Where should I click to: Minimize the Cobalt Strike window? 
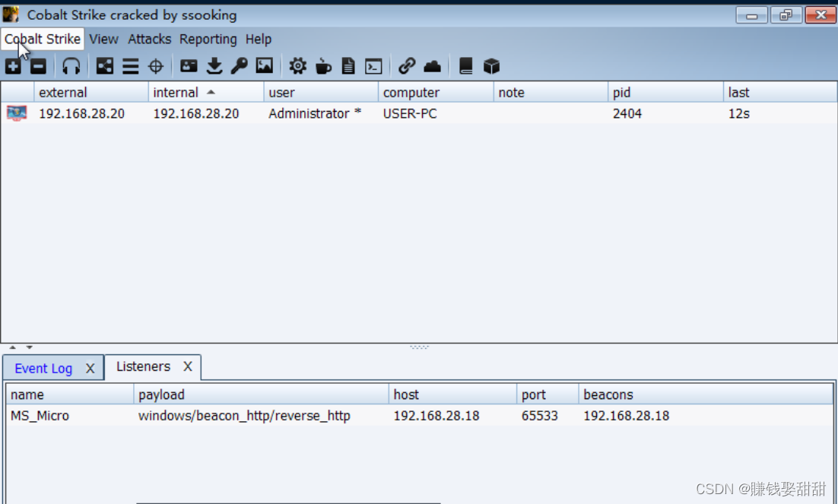coord(751,15)
